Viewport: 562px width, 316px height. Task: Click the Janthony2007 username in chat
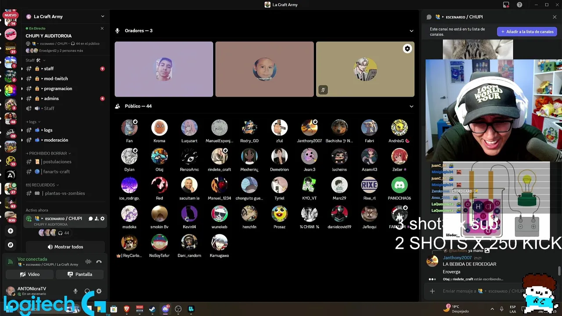pyautogui.click(x=457, y=258)
